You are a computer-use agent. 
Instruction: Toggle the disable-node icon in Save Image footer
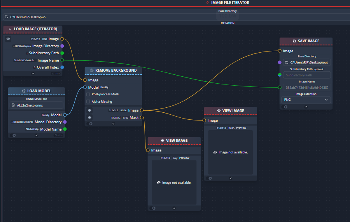click(x=285, y=107)
